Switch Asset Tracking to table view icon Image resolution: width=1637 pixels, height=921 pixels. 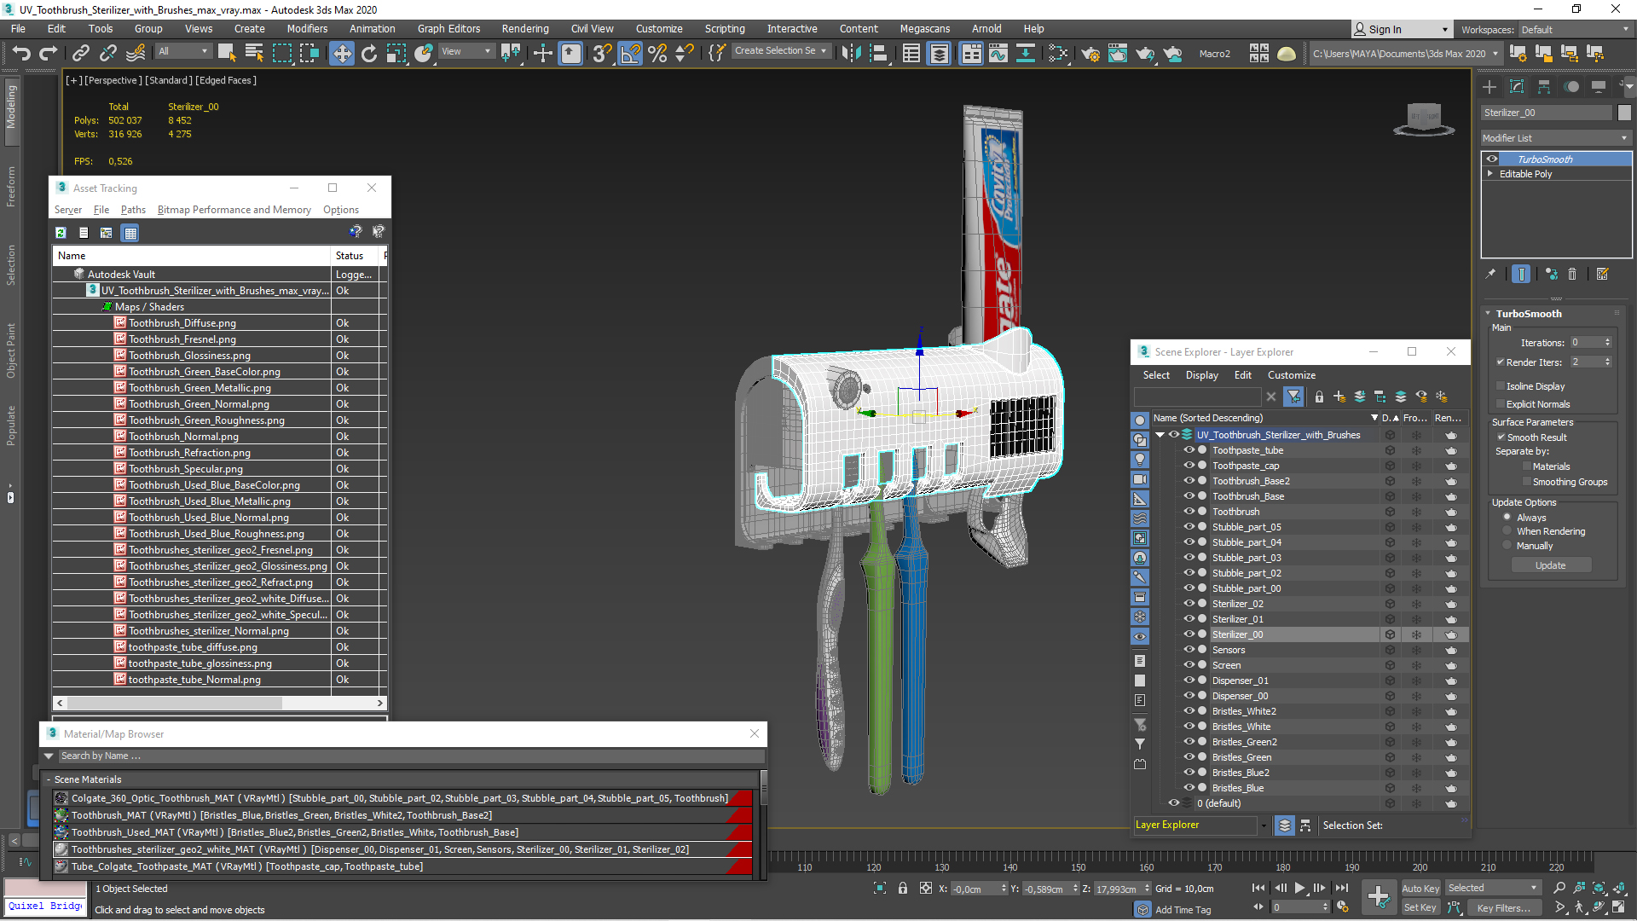coord(130,233)
